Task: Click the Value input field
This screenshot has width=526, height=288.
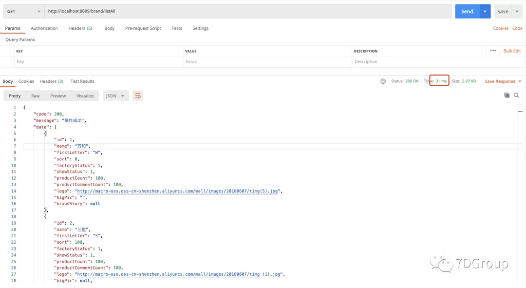Action: tap(267, 62)
